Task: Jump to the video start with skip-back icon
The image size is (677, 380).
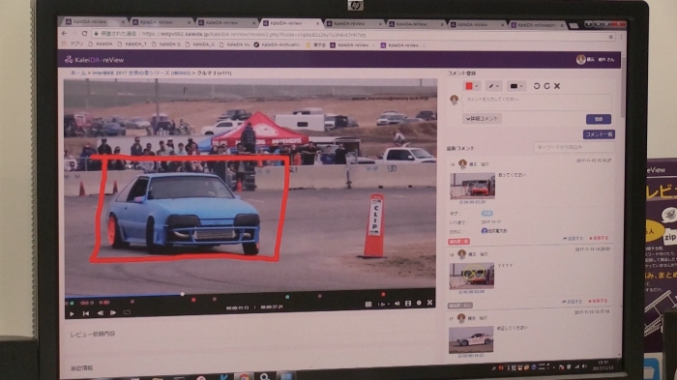Action: (86, 313)
